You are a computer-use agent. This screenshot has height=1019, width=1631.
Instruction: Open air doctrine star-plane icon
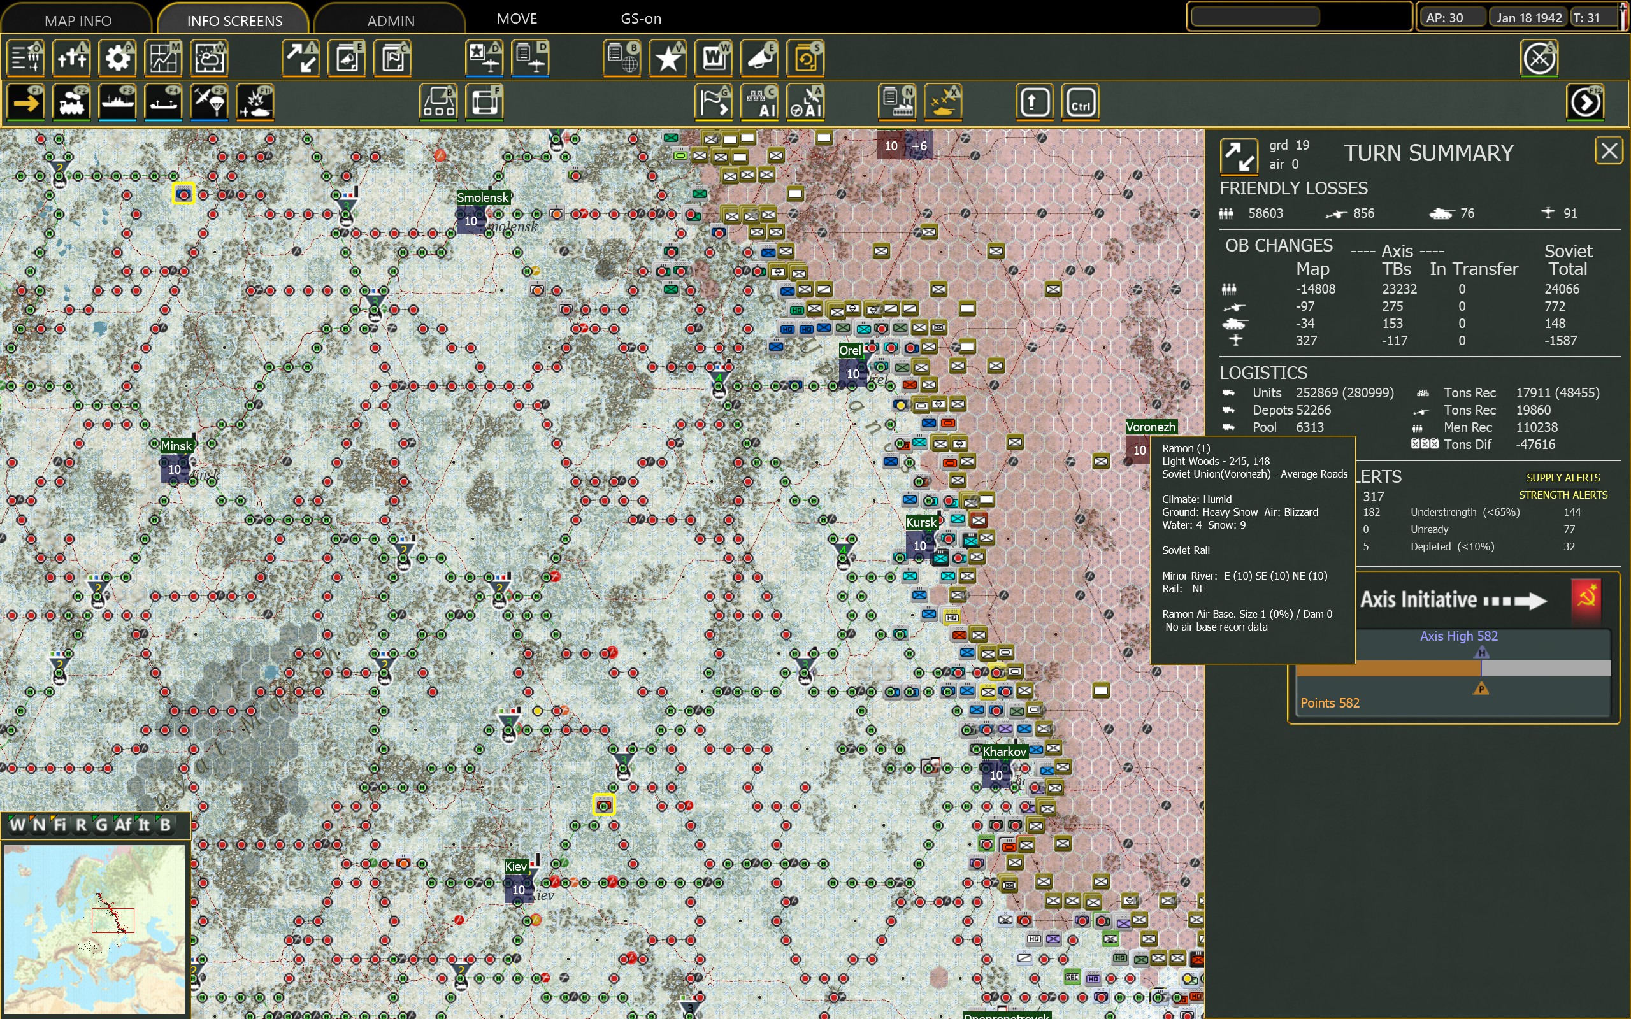pos(484,58)
